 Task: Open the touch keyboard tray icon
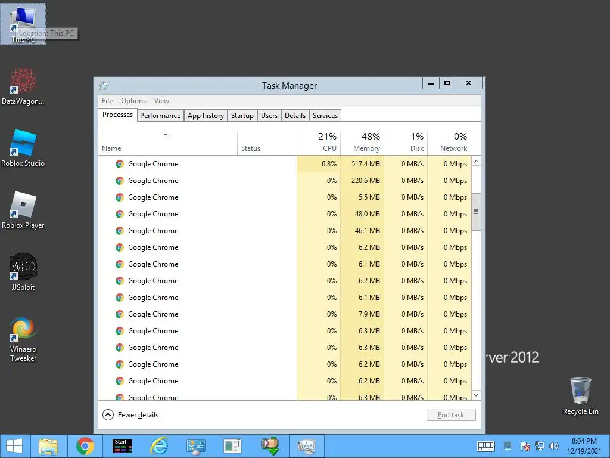click(485, 446)
